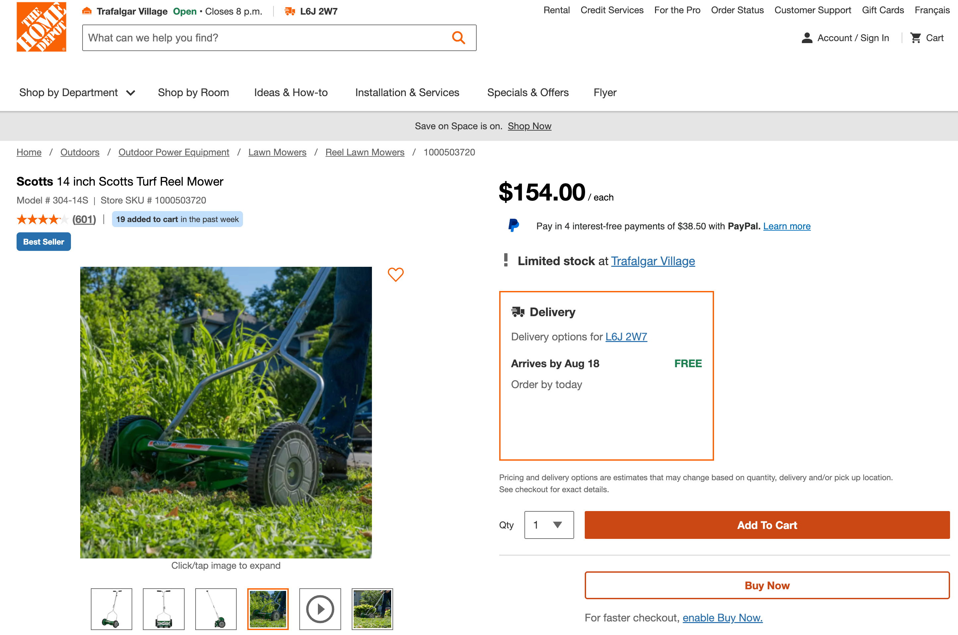
Task: Open the 601 reviews link
Action: click(84, 219)
